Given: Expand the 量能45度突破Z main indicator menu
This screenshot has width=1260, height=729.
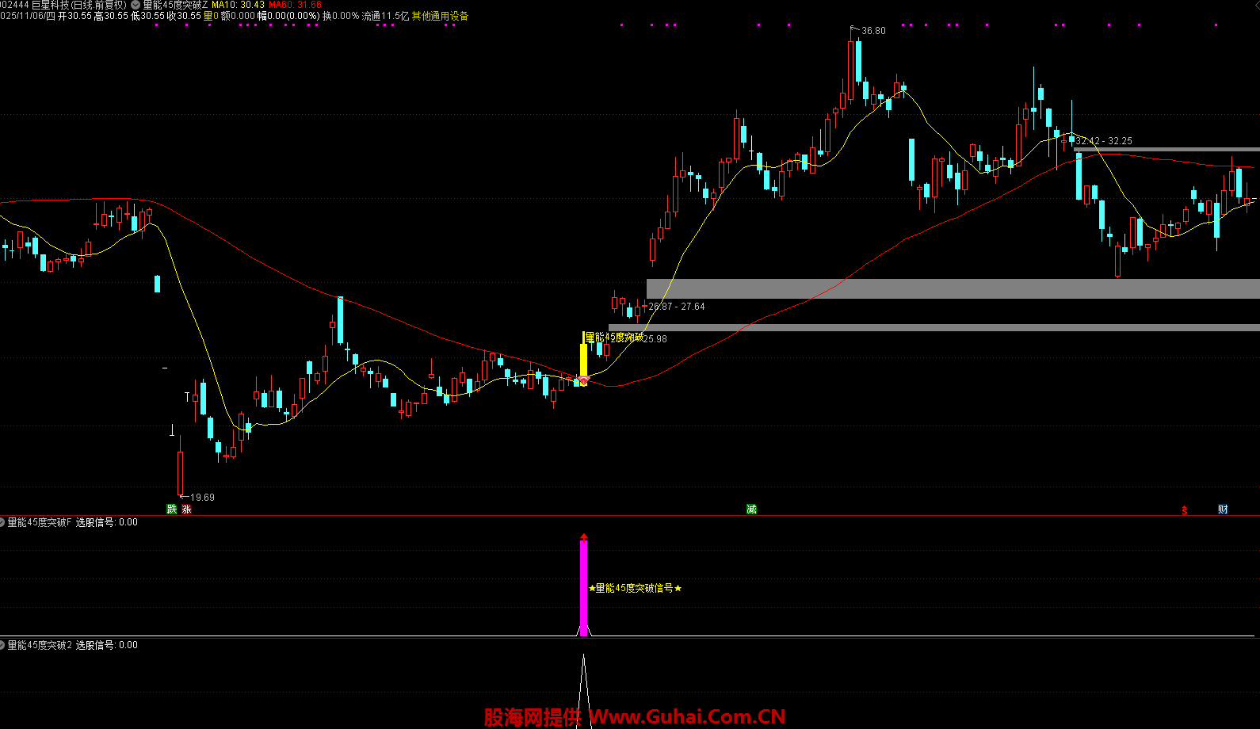Looking at the screenshot, I should point(136,5).
